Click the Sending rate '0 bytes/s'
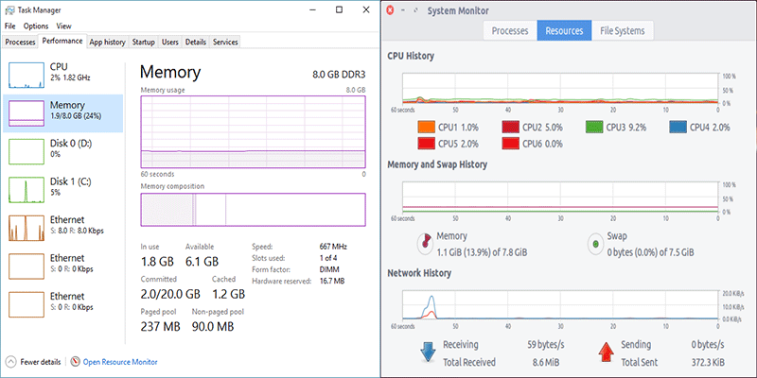Screen dimensions: 757x378 708,345
